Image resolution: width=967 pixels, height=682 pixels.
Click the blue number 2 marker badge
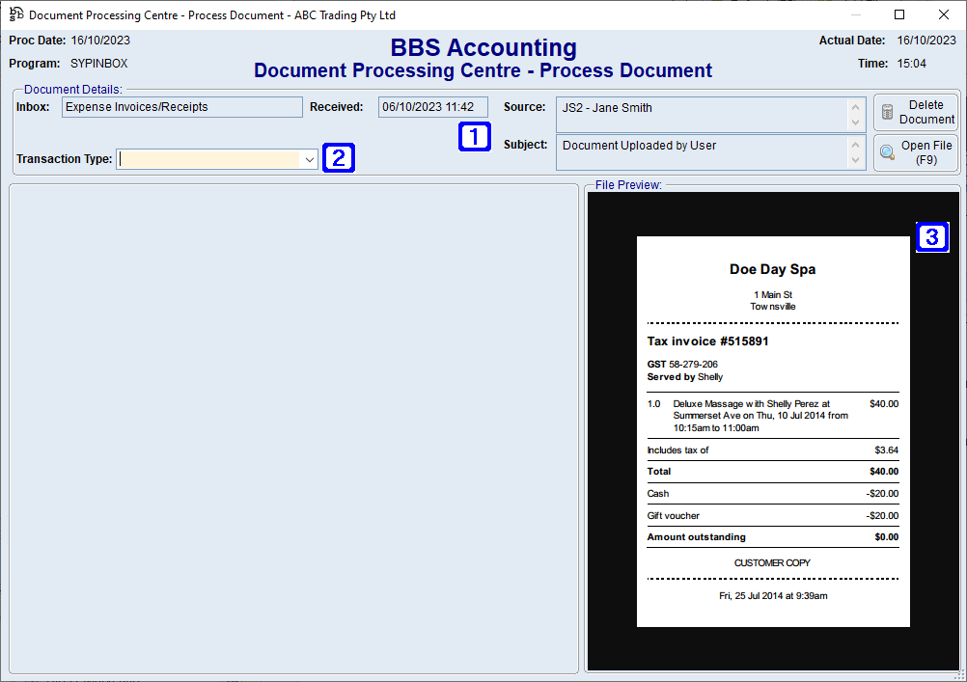point(338,158)
